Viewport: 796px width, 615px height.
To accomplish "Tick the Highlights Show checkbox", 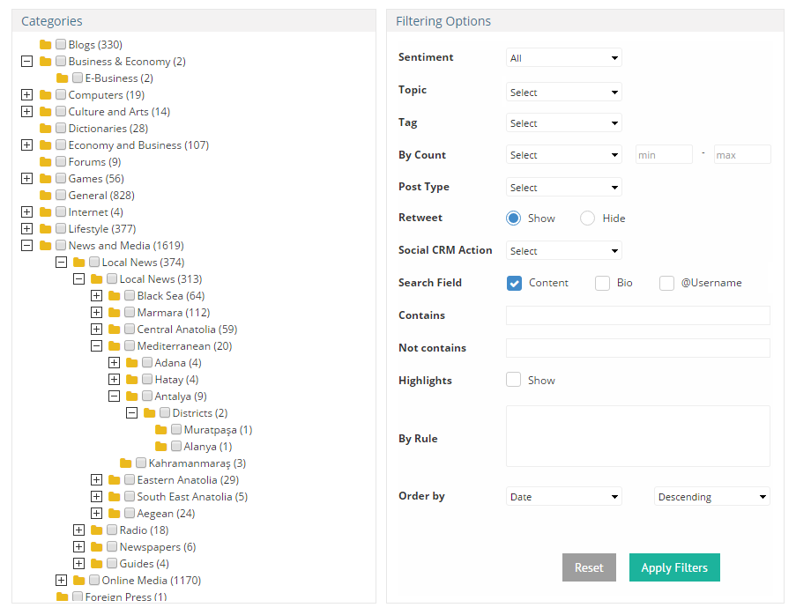I will point(513,380).
